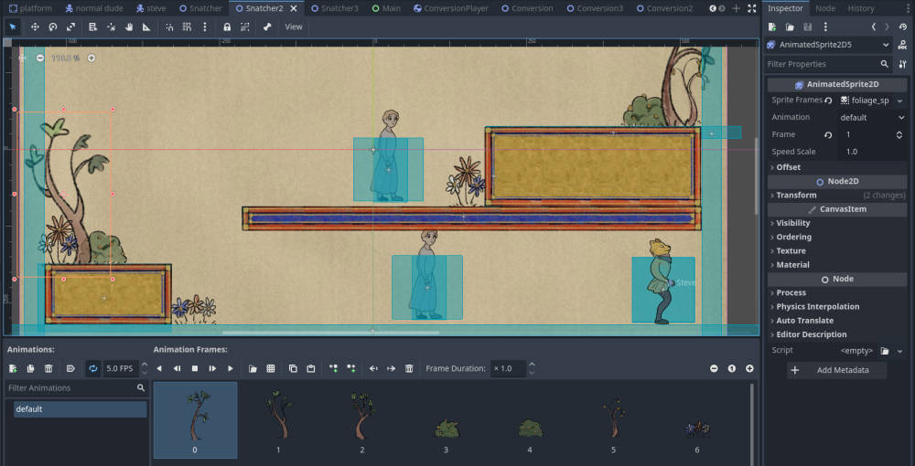Toggle animation looping
The image size is (915, 466).
pos(92,368)
